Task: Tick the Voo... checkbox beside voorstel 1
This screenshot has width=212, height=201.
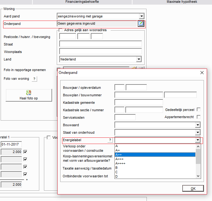Action: click(x=49, y=137)
